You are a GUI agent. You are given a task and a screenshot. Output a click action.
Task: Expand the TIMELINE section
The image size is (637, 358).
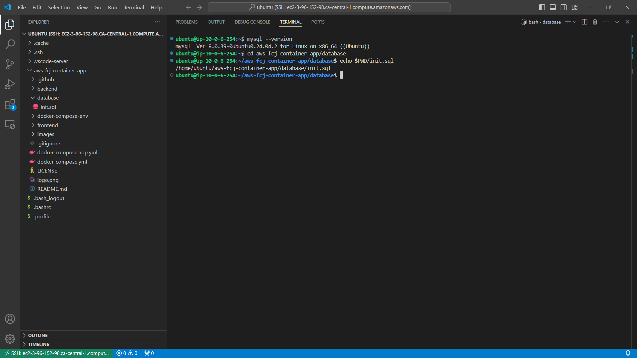[x=94, y=344]
